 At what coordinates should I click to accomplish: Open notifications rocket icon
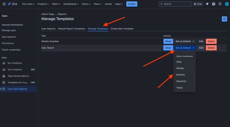207,4
